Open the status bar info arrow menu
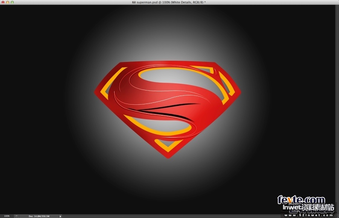The height and width of the screenshot is (218, 339). [x=60, y=216]
